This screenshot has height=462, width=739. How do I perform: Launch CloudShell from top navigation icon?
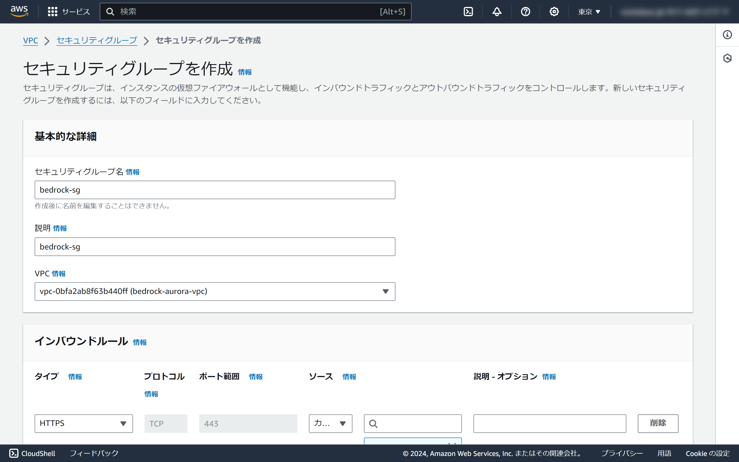[468, 12]
